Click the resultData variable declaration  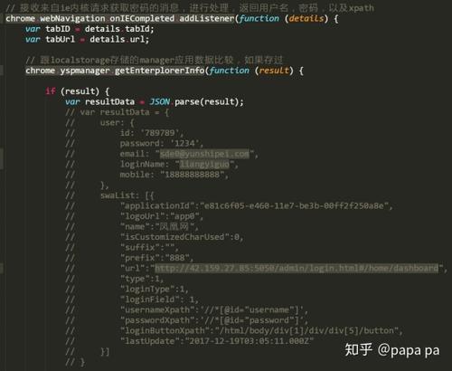pyautogui.click(x=109, y=101)
